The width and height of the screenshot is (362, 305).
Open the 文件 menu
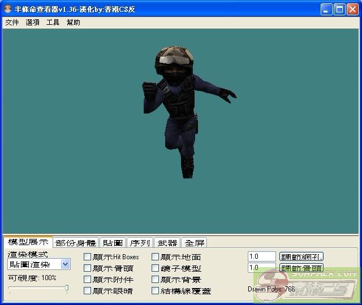(12, 23)
